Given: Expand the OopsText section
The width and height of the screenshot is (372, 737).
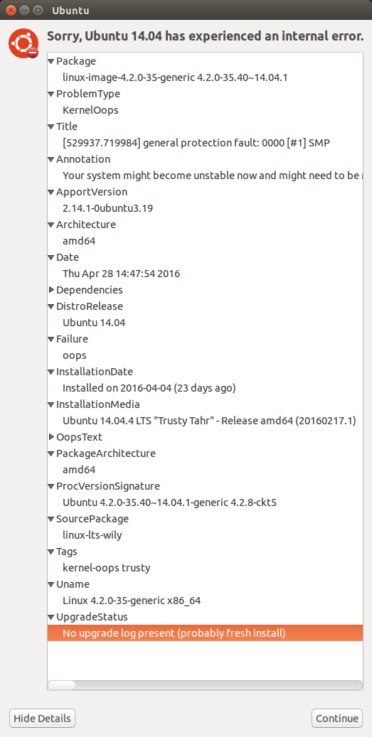Looking at the screenshot, I should pyautogui.click(x=51, y=437).
